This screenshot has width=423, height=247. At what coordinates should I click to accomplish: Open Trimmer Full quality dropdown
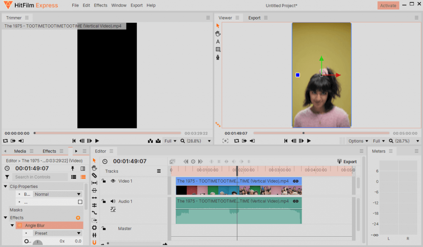(171, 141)
